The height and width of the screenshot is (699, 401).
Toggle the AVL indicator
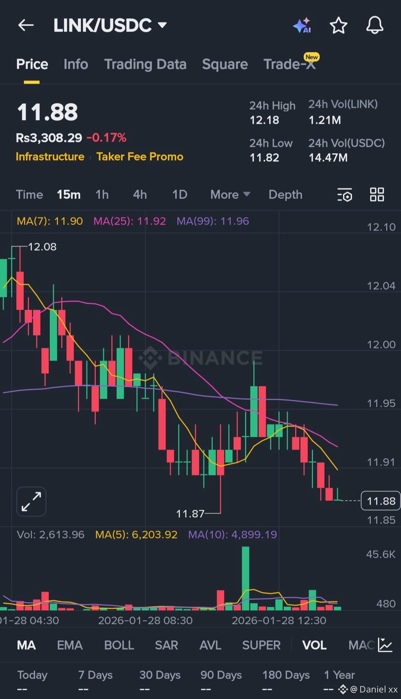[x=211, y=645]
